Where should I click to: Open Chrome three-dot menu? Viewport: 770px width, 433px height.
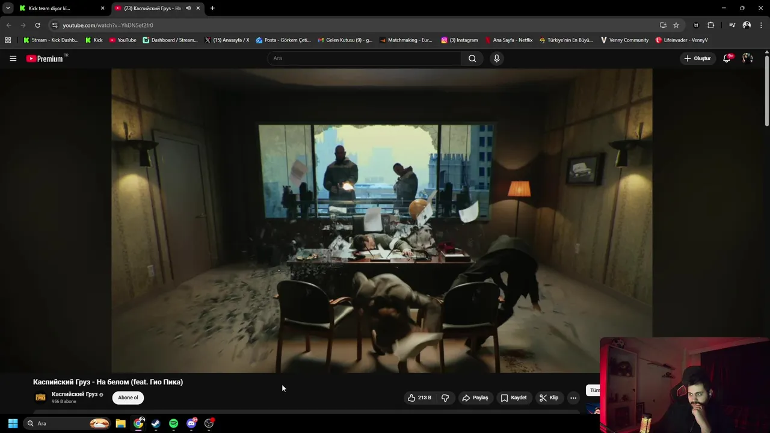pyautogui.click(x=762, y=25)
